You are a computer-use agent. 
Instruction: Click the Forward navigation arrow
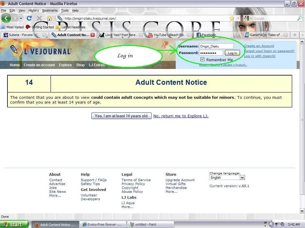tap(15, 18)
